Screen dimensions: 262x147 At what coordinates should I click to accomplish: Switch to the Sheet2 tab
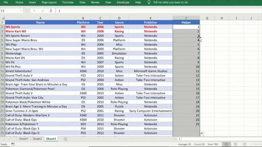37,139
